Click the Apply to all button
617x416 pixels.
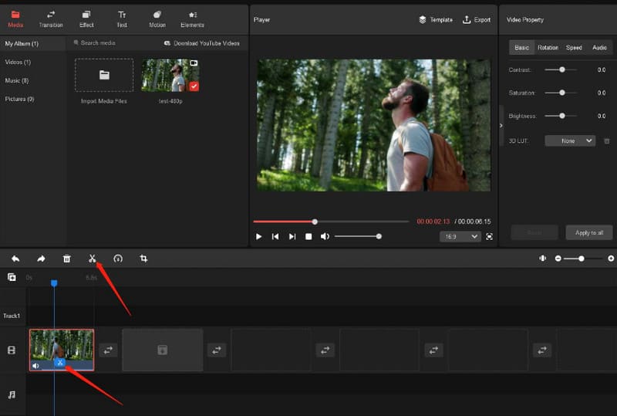point(589,232)
